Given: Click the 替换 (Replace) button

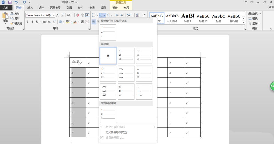Looking at the screenshot, I should (x=255, y=19).
